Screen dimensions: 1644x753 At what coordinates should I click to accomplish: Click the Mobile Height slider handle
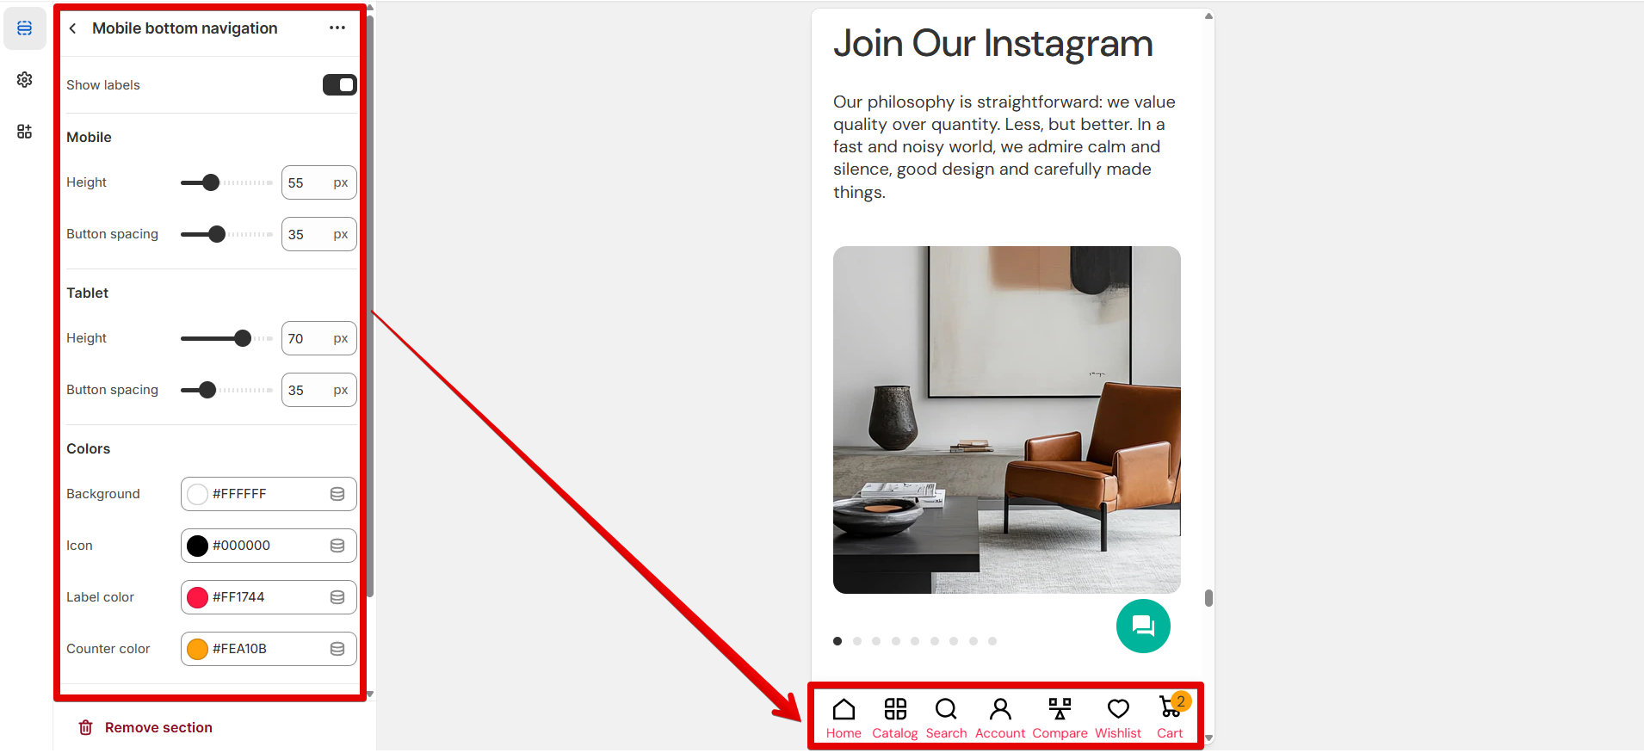pos(211,182)
